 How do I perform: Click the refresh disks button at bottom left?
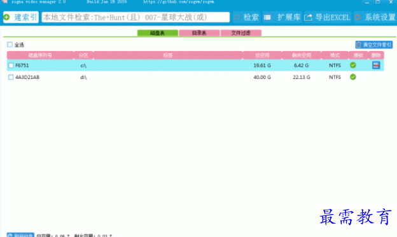[20, 235]
